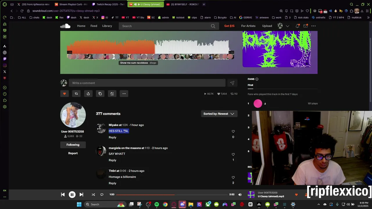Screen dimensions: 372x209
Task: Like the SAY WHATT comment
Action: [233, 154]
